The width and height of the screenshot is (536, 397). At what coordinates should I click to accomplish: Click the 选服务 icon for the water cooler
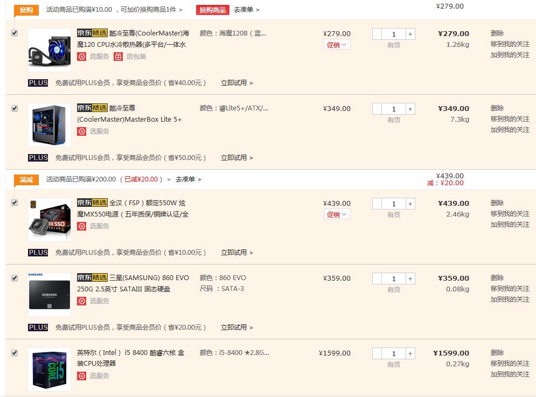(x=81, y=57)
